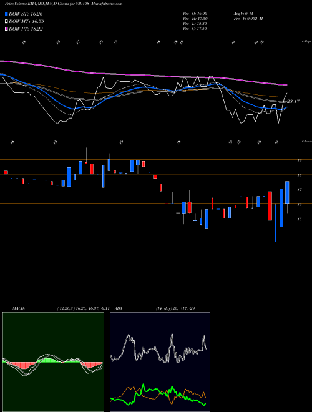Click the 'ADX' panel heading
Viewport: 312px width, 412px height.
[x=119, y=308]
